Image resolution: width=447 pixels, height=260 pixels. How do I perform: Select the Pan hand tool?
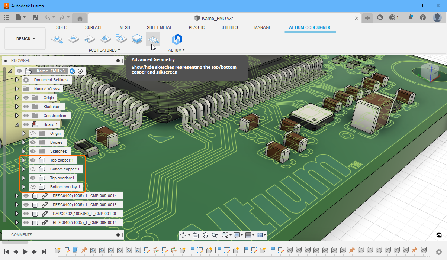pyautogui.click(x=205, y=235)
